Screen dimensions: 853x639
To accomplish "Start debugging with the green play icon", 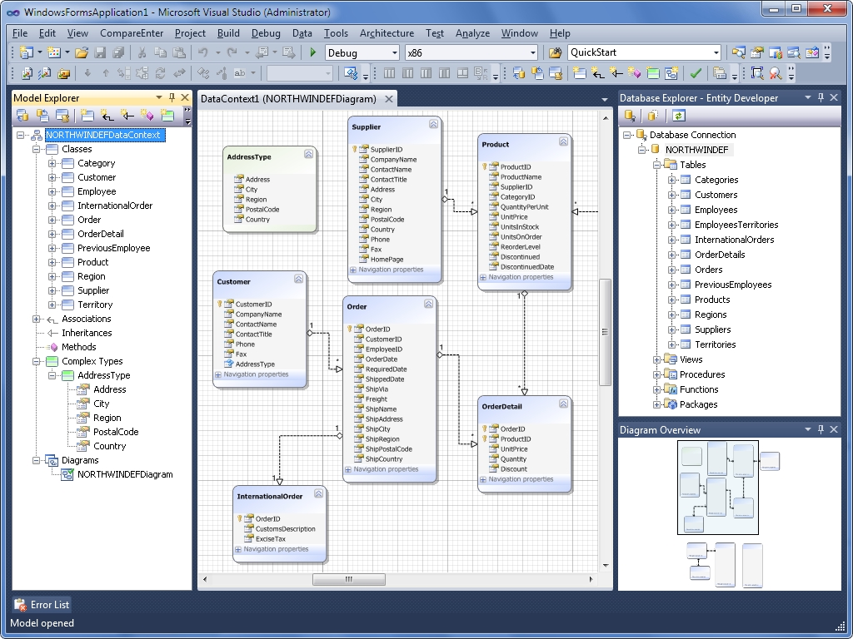I will (x=313, y=52).
